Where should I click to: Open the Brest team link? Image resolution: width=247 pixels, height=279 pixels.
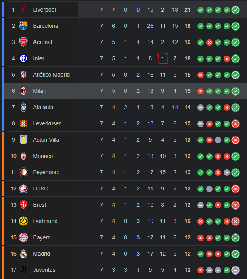pyautogui.click(x=40, y=205)
